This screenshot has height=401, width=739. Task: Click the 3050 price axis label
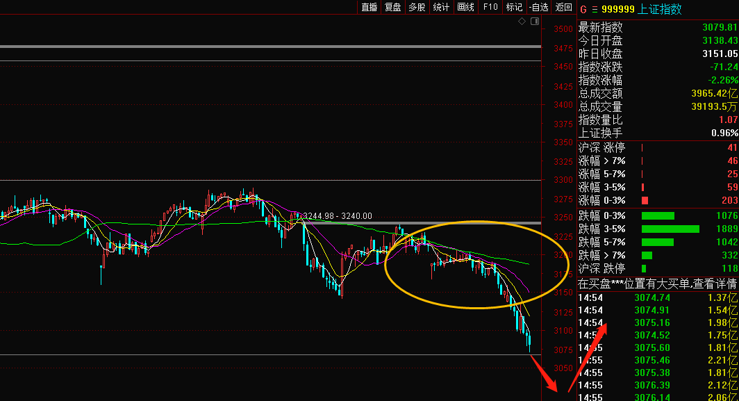[x=563, y=368]
